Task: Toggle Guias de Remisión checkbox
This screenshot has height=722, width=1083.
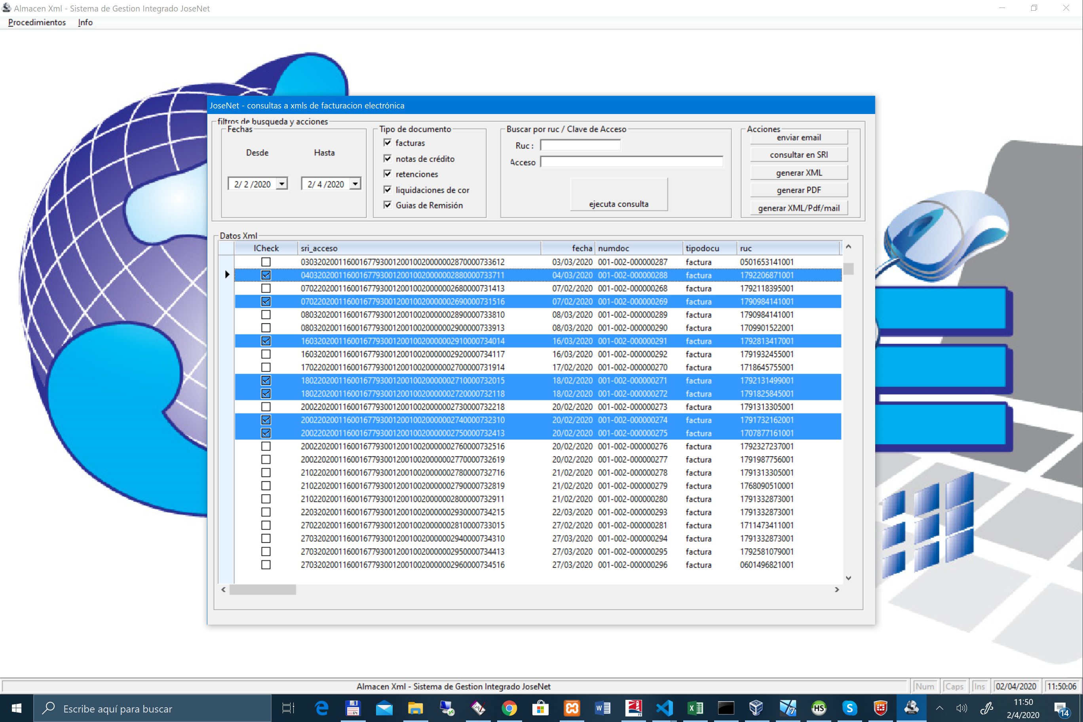Action: tap(388, 205)
